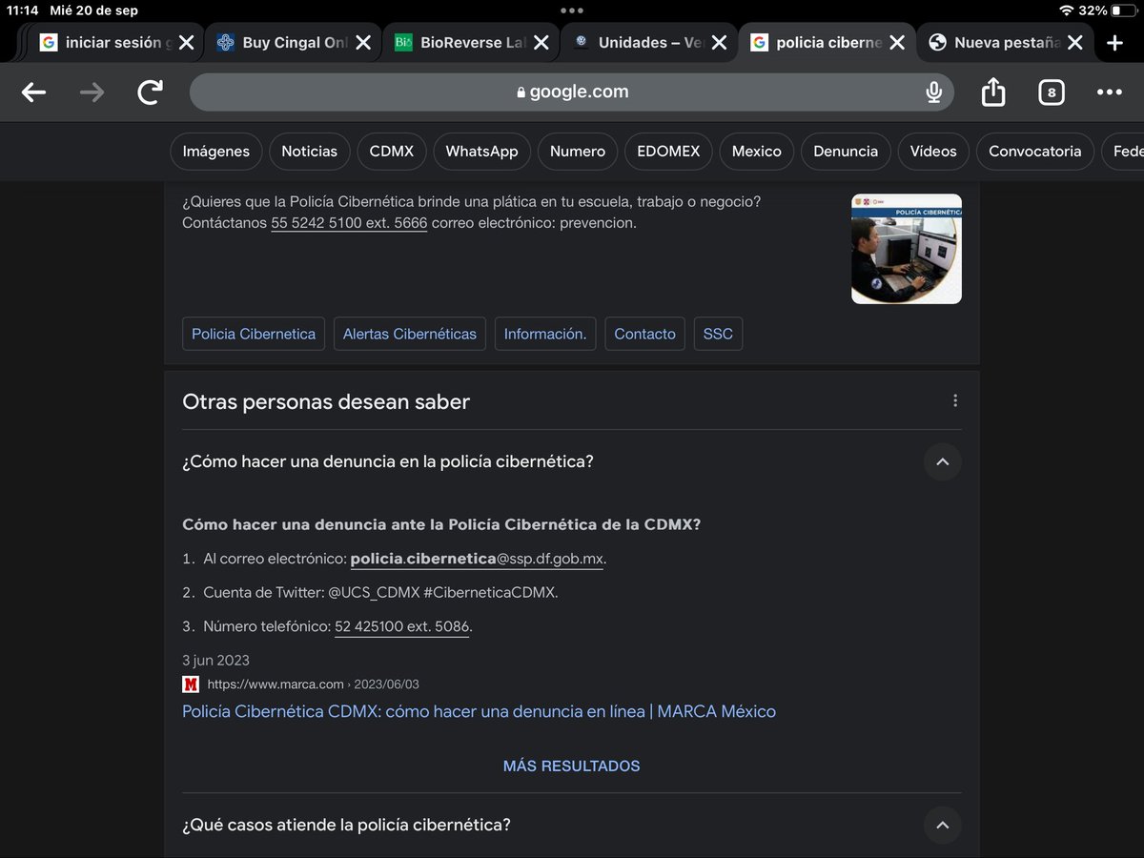1144x858 pixels.
Task: Tap the multitasking three dots at top
Action: pos(572,10)
